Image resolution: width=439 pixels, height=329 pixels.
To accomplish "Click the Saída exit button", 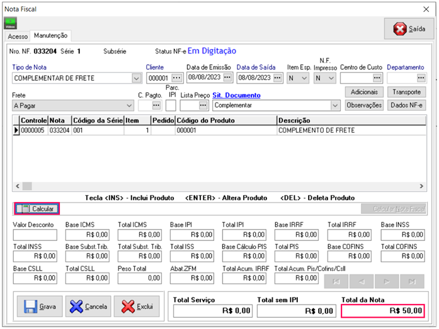I will pos(409,29).
